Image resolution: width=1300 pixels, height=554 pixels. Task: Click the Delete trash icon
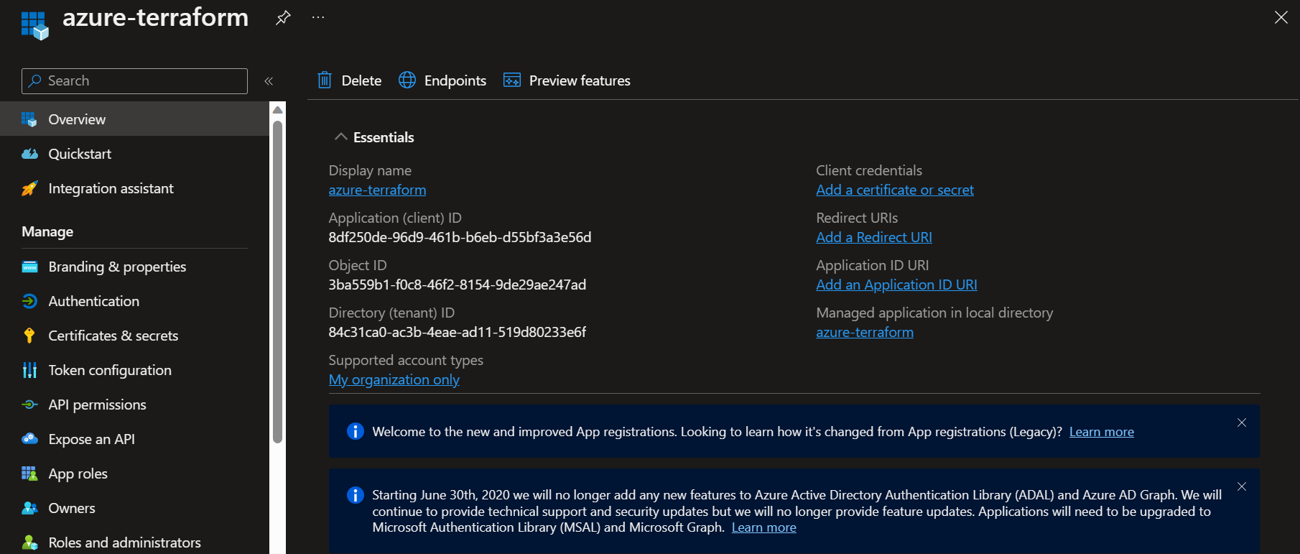325,80
